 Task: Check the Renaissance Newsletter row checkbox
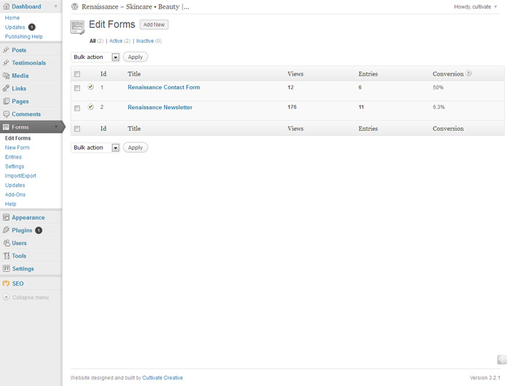pos(77,108)
